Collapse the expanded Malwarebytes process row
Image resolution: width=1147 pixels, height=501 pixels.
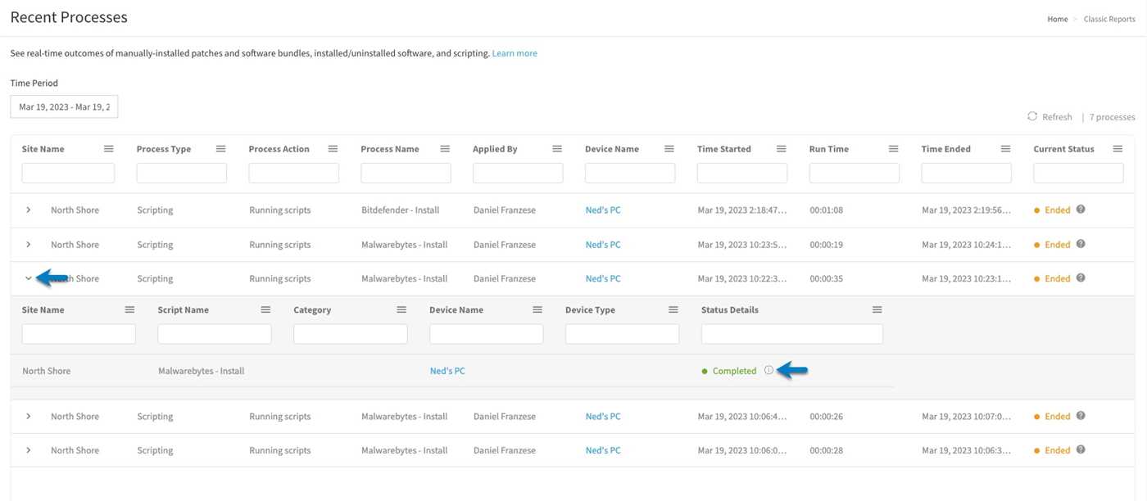click(29, 279)
